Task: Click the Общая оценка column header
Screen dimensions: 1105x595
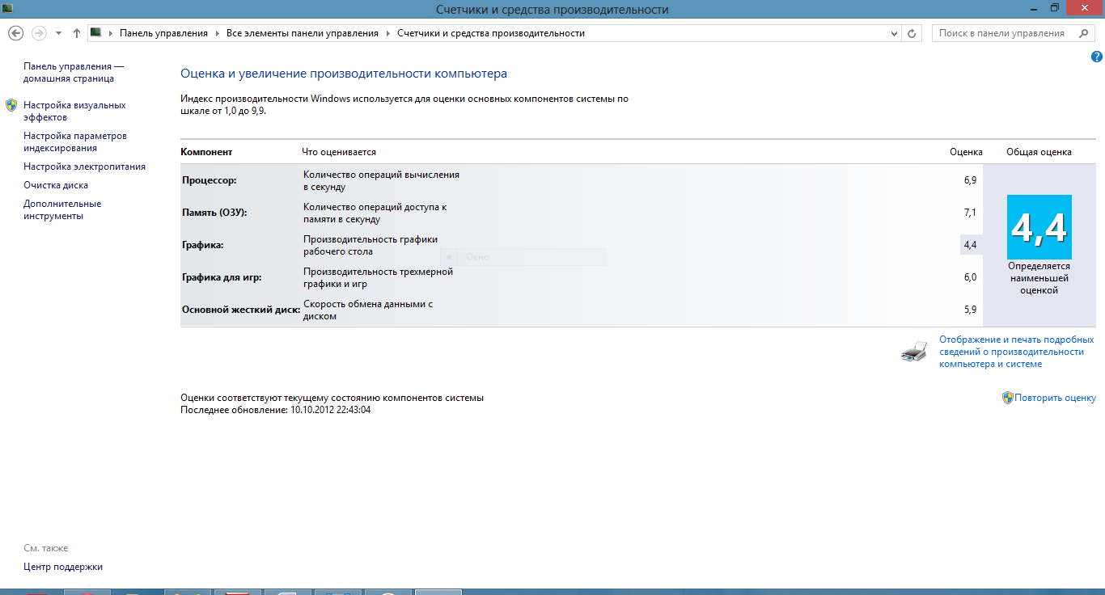Action: pyautogui.click(x=1039, y=152)
